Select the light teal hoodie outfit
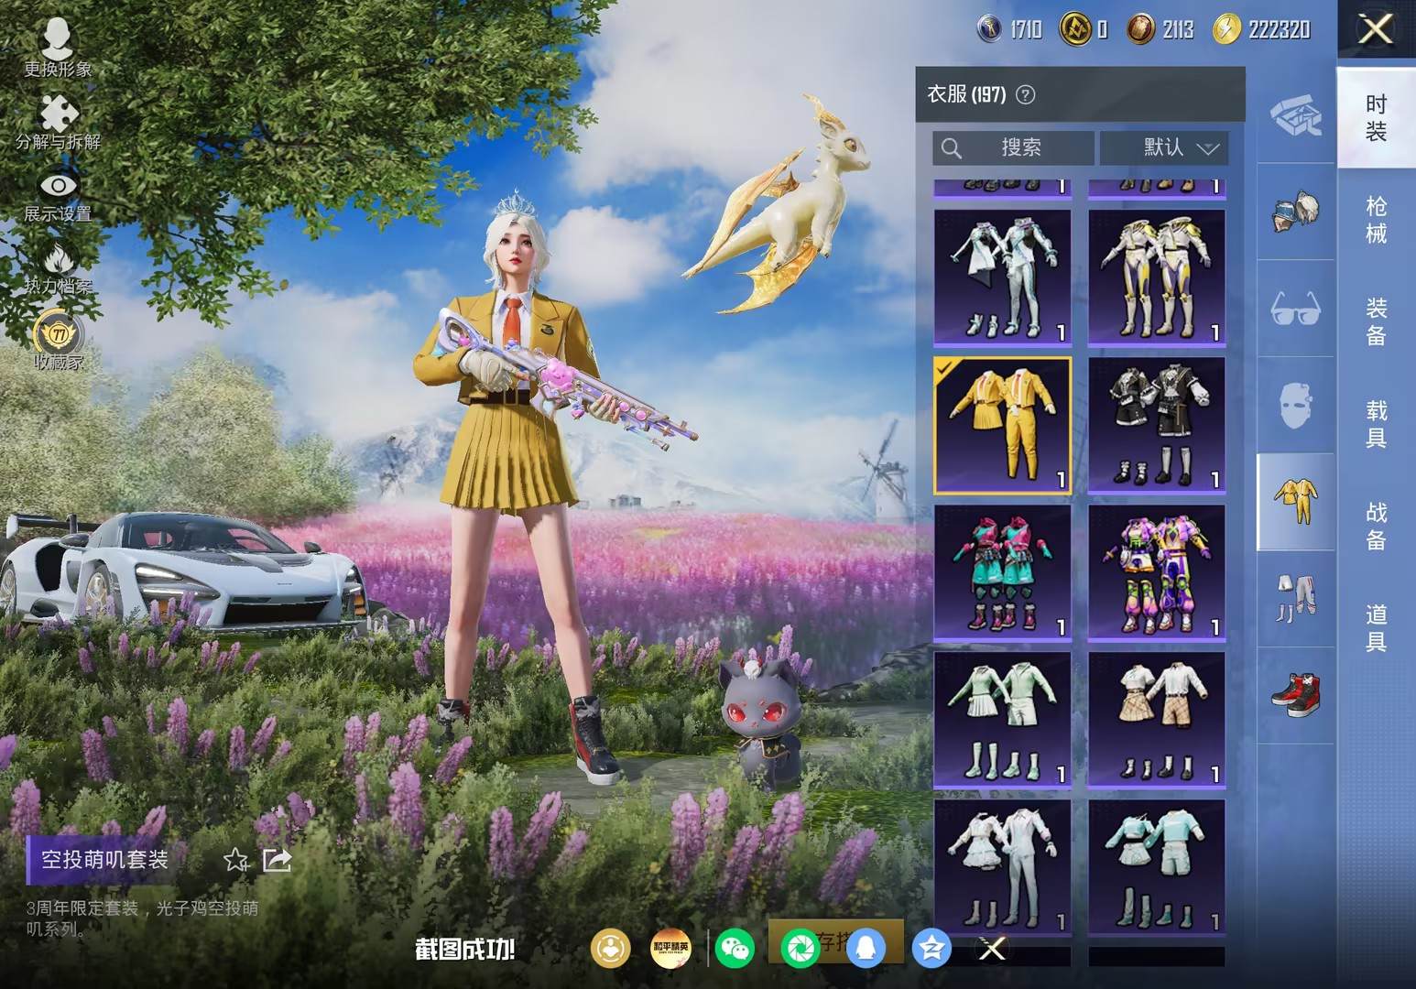The image size is (1416, 989). [x=1157, y=868]
